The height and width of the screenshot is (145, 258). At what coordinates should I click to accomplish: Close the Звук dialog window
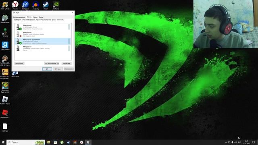coord(73,12)
